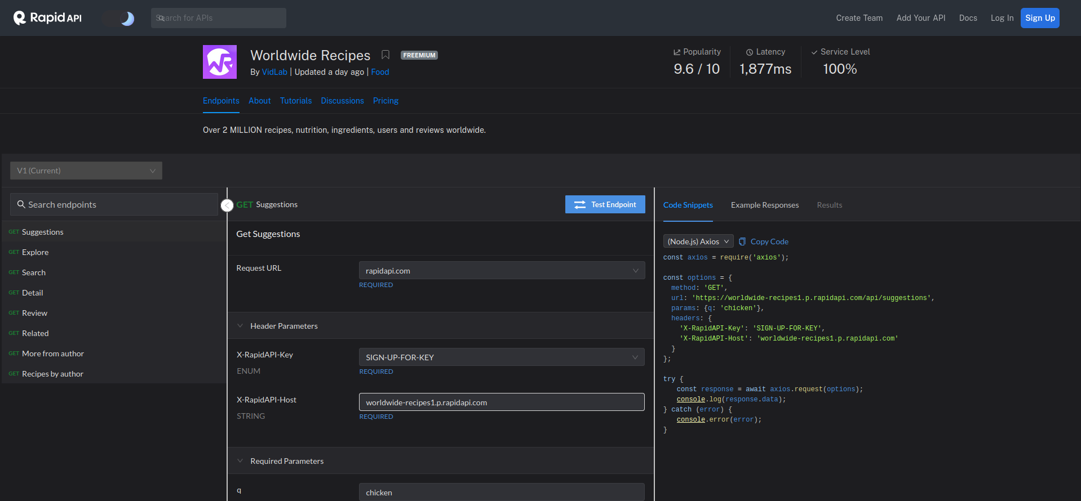Click the Sign Up button
This screenshot has height=501, width=1081.
coord(1040,18)
